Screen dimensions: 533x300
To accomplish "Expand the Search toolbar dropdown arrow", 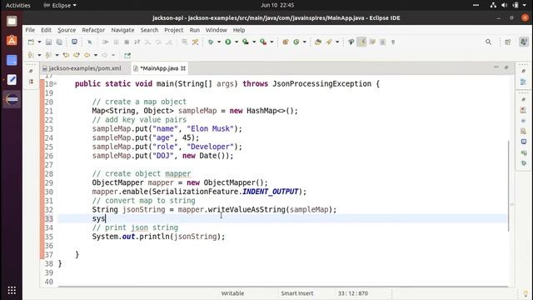I will click(337, 42).
